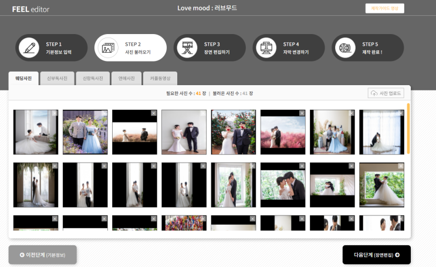Image resolution: width=436 pixels, height=267 pixels.
Task: Remove the second-row second narrow portrait photo
Action: (x=104, y=165)
